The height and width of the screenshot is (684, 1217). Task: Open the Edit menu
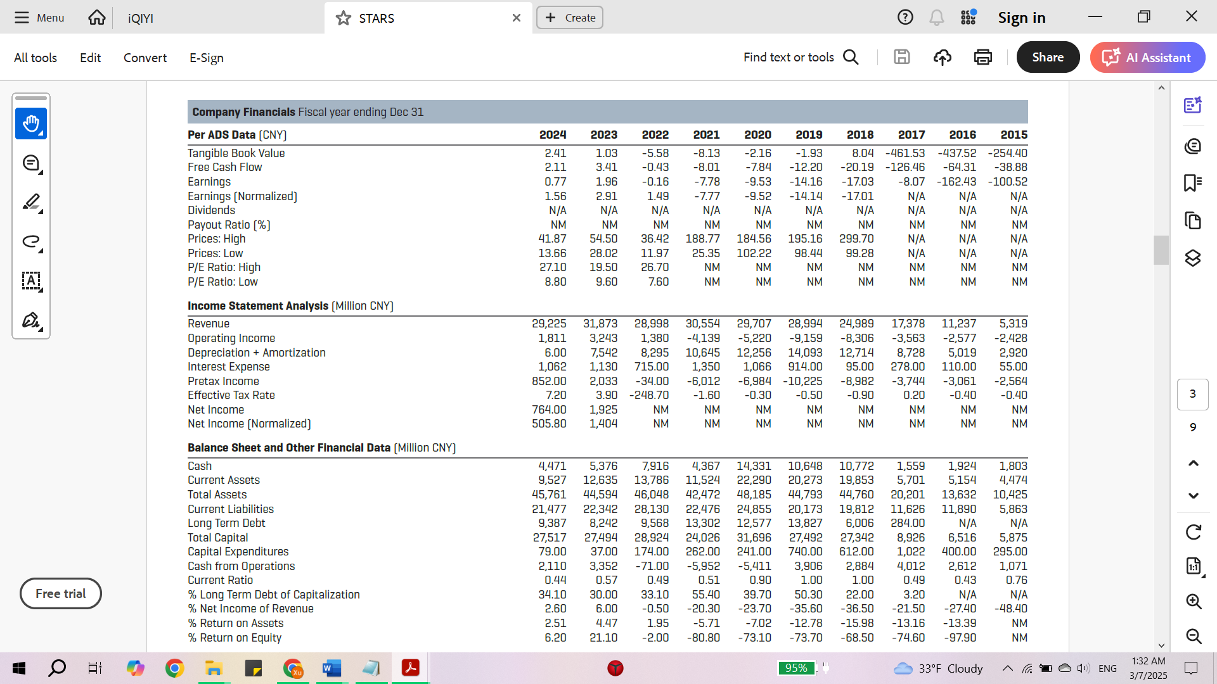click(90, 58)
